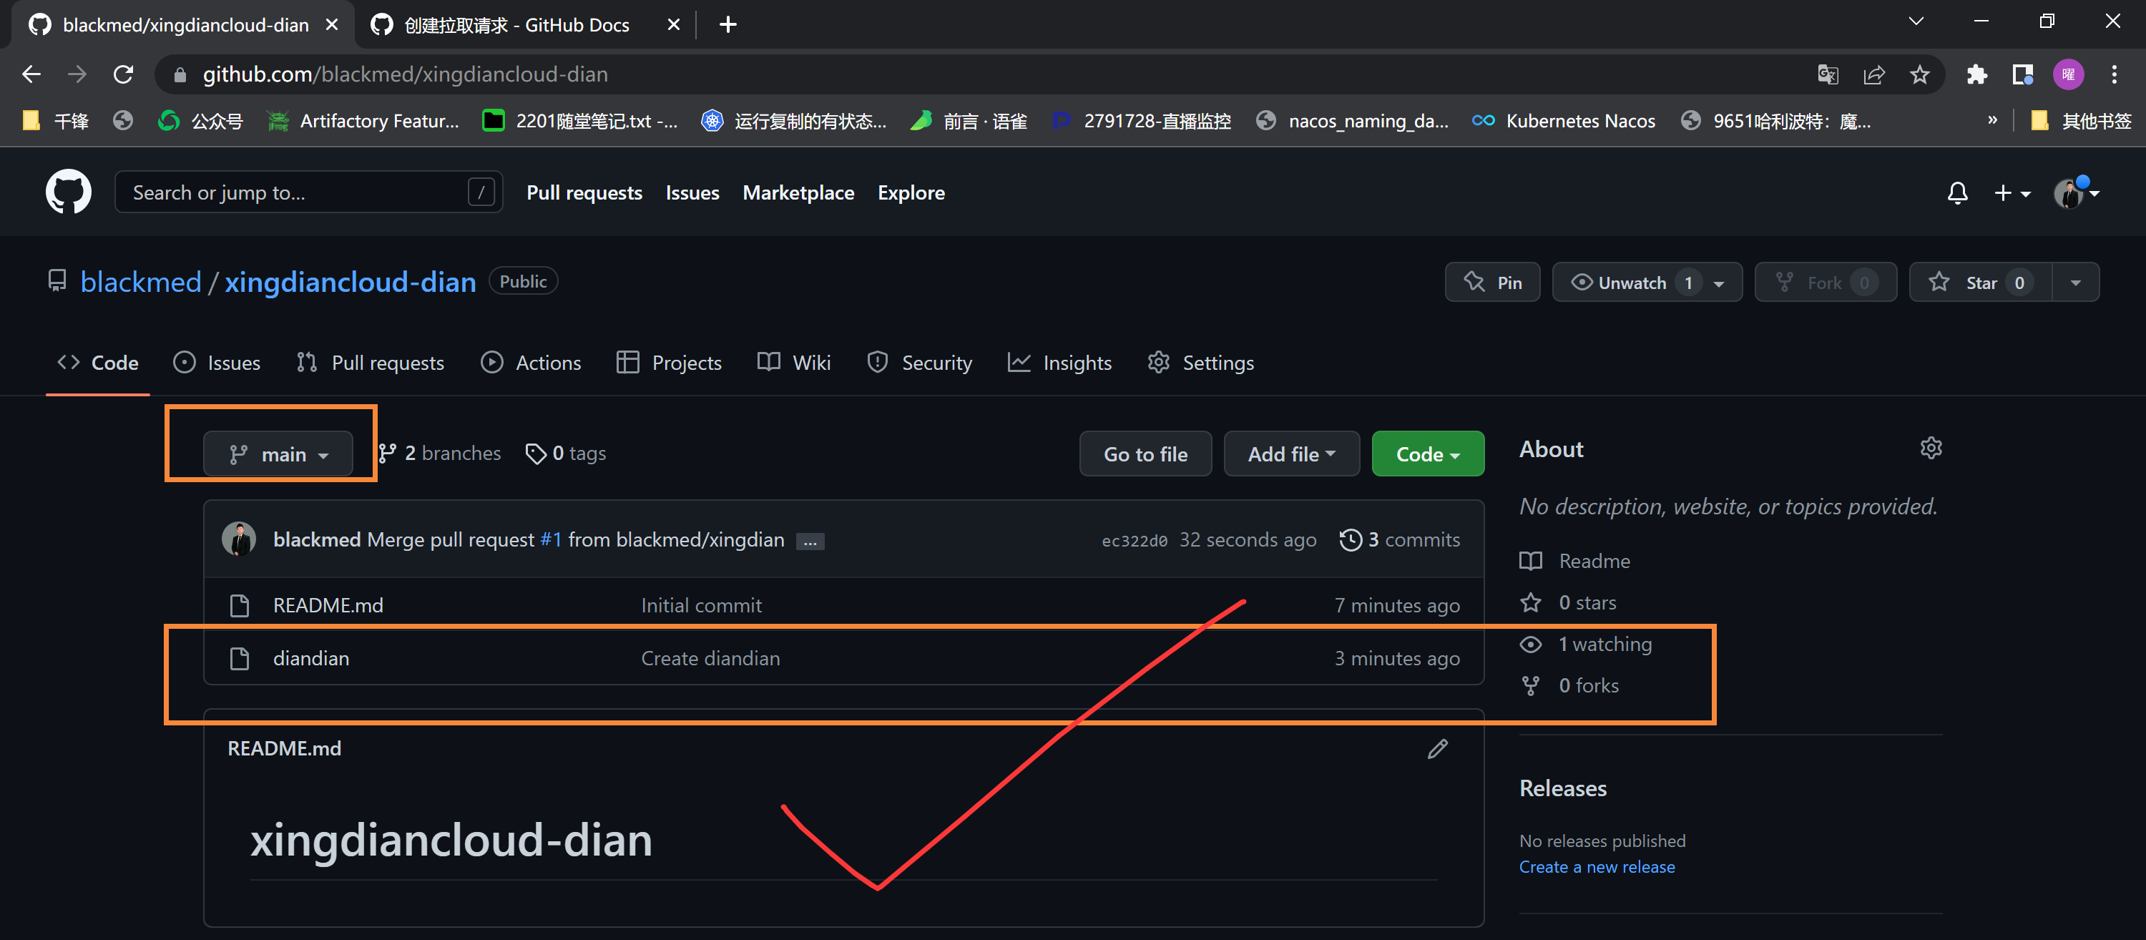Switch to the Code tab
This screenshot has height=940, width=2146.
tap(98, 363)
